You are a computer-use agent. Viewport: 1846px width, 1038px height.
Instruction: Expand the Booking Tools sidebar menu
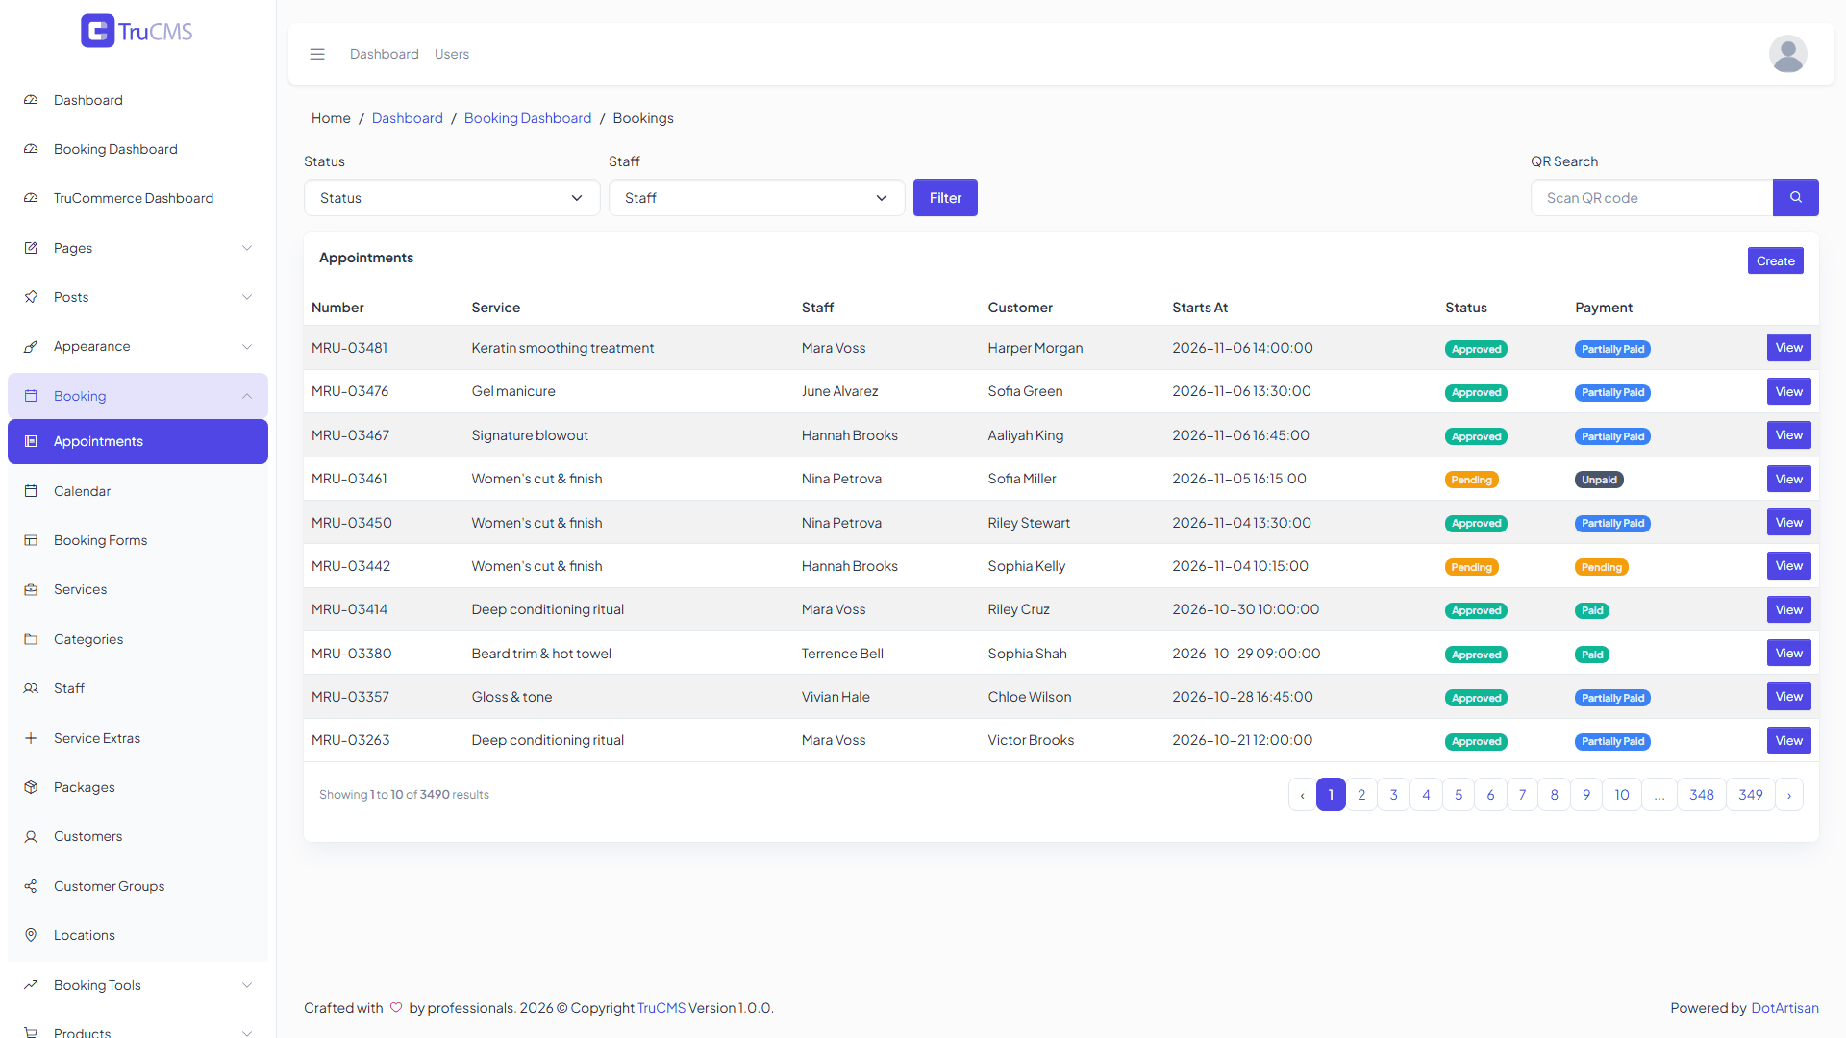click(x=137, y=985)
